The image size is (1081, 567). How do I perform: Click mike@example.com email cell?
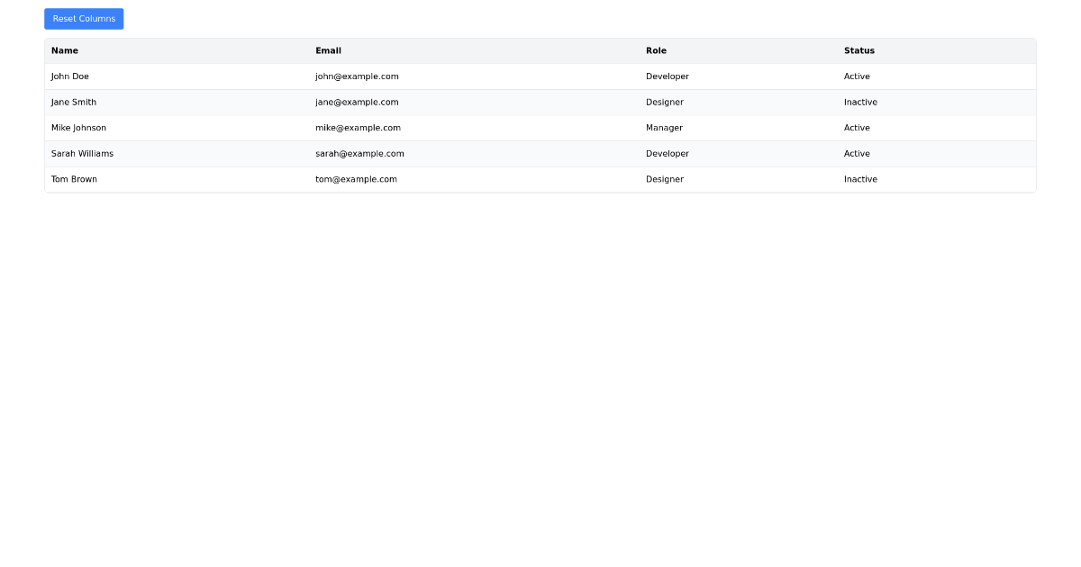[x=358, y=127]
